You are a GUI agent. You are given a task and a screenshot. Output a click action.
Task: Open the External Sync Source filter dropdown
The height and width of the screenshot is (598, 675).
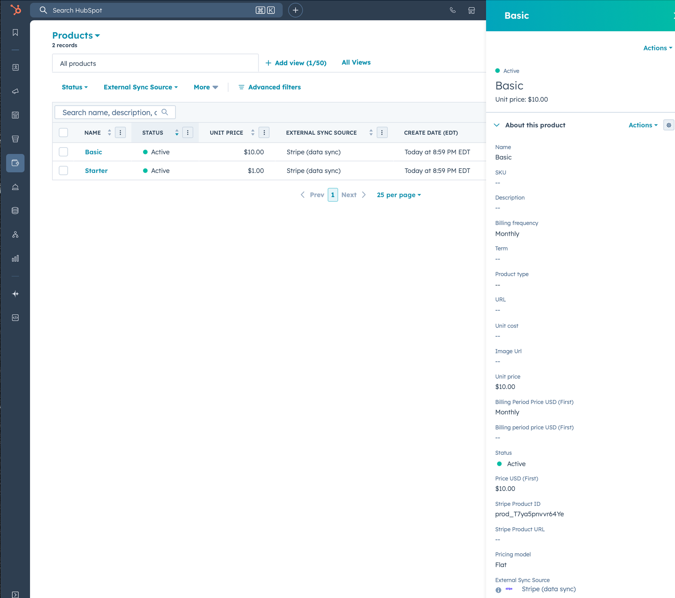(141, 87)
